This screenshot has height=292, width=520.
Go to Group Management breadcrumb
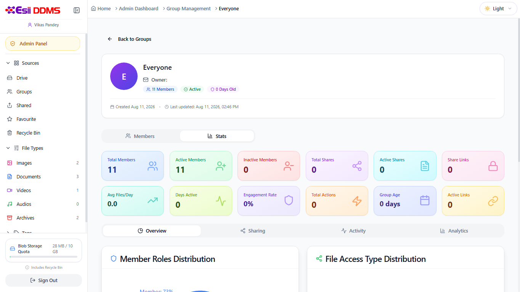188,8
